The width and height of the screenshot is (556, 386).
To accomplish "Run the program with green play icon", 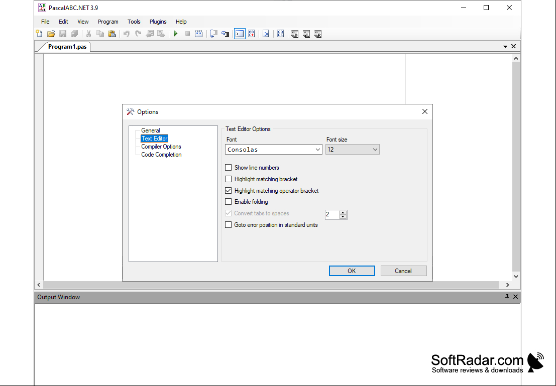I will (176, 34).
